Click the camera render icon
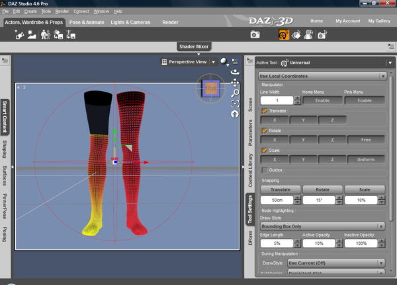The height and width of the screenshot is (285, 397). point(255,34)
